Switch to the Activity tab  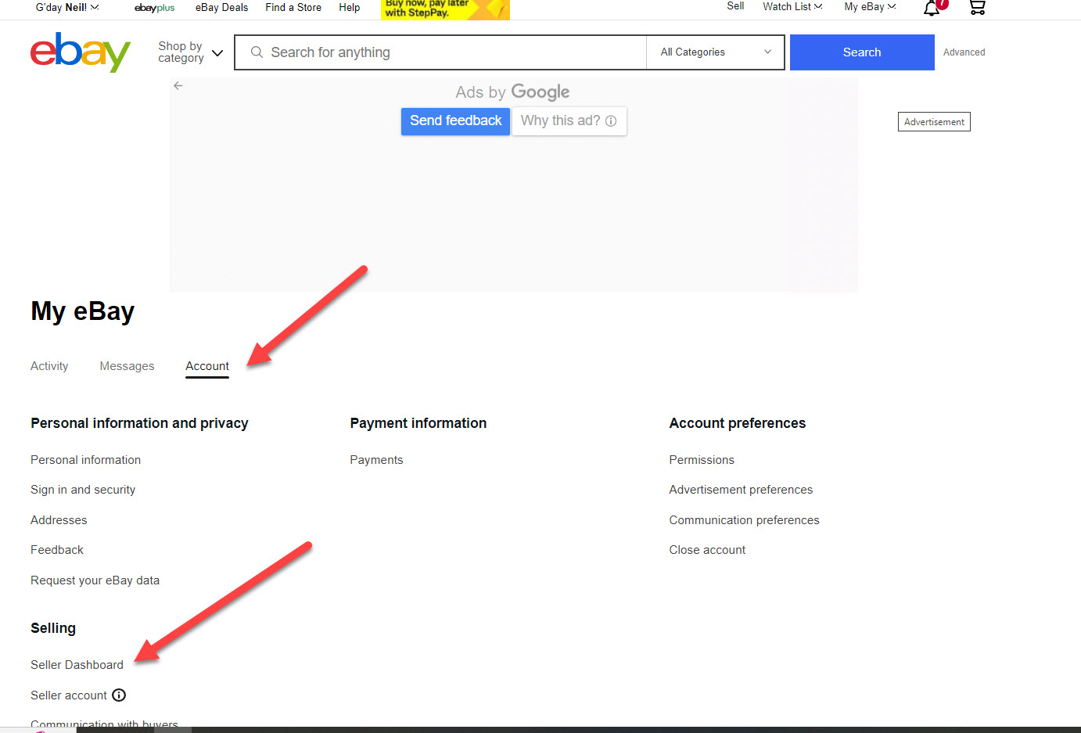coord(49,366)
